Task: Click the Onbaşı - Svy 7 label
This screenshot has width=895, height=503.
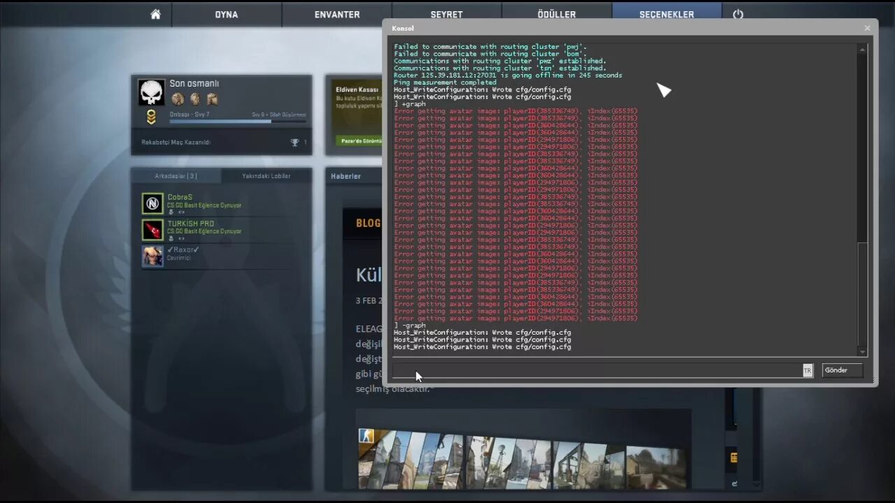Action: click(x=189, y=114)
